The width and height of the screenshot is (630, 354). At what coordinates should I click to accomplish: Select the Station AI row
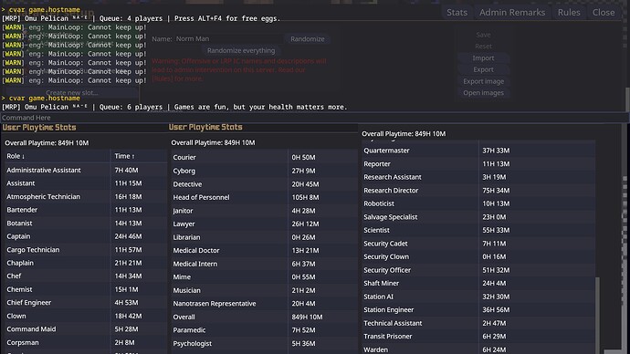[x=478, y=297]
